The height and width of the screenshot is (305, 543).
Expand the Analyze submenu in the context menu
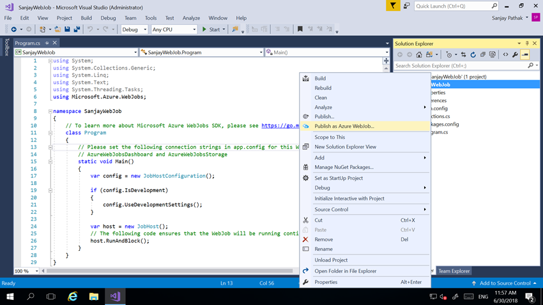[x=365, y=107]
